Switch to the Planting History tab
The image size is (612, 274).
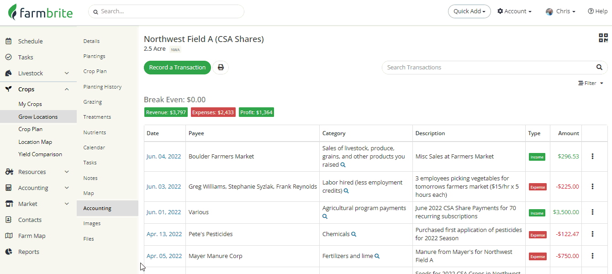pos(102,87)
